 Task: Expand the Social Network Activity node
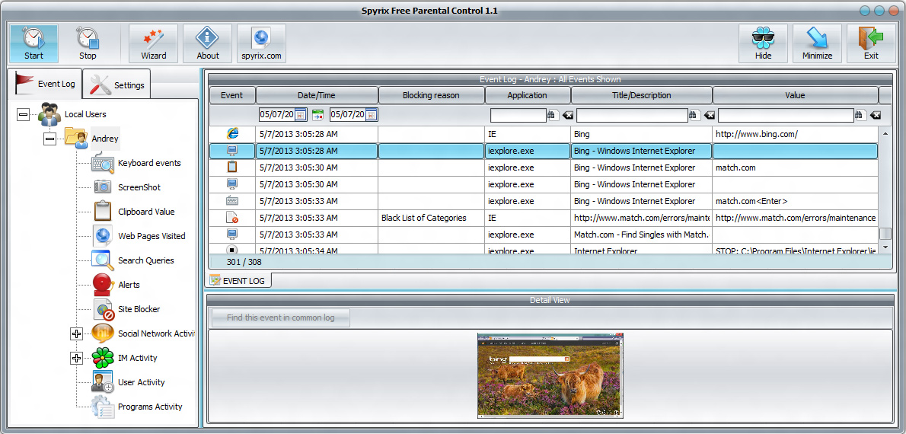tap(76, 333)
